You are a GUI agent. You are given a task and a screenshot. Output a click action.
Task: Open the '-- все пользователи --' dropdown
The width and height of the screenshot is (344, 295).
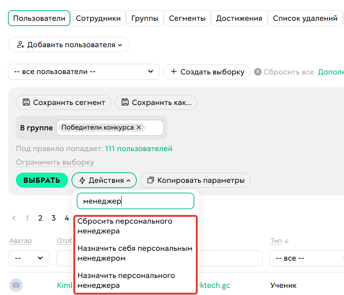click(x=83, y=72)
